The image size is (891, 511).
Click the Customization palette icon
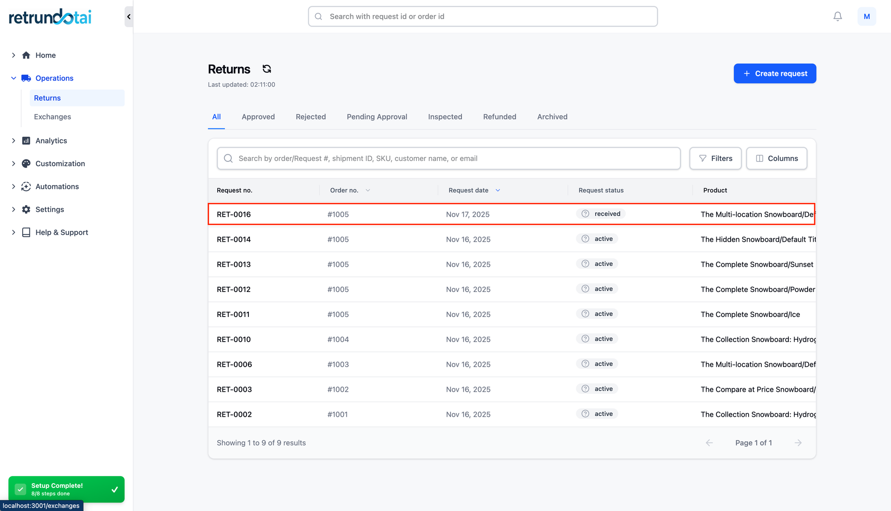[x=26, y=164]
